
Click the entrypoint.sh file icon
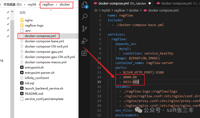click(22, 67)
